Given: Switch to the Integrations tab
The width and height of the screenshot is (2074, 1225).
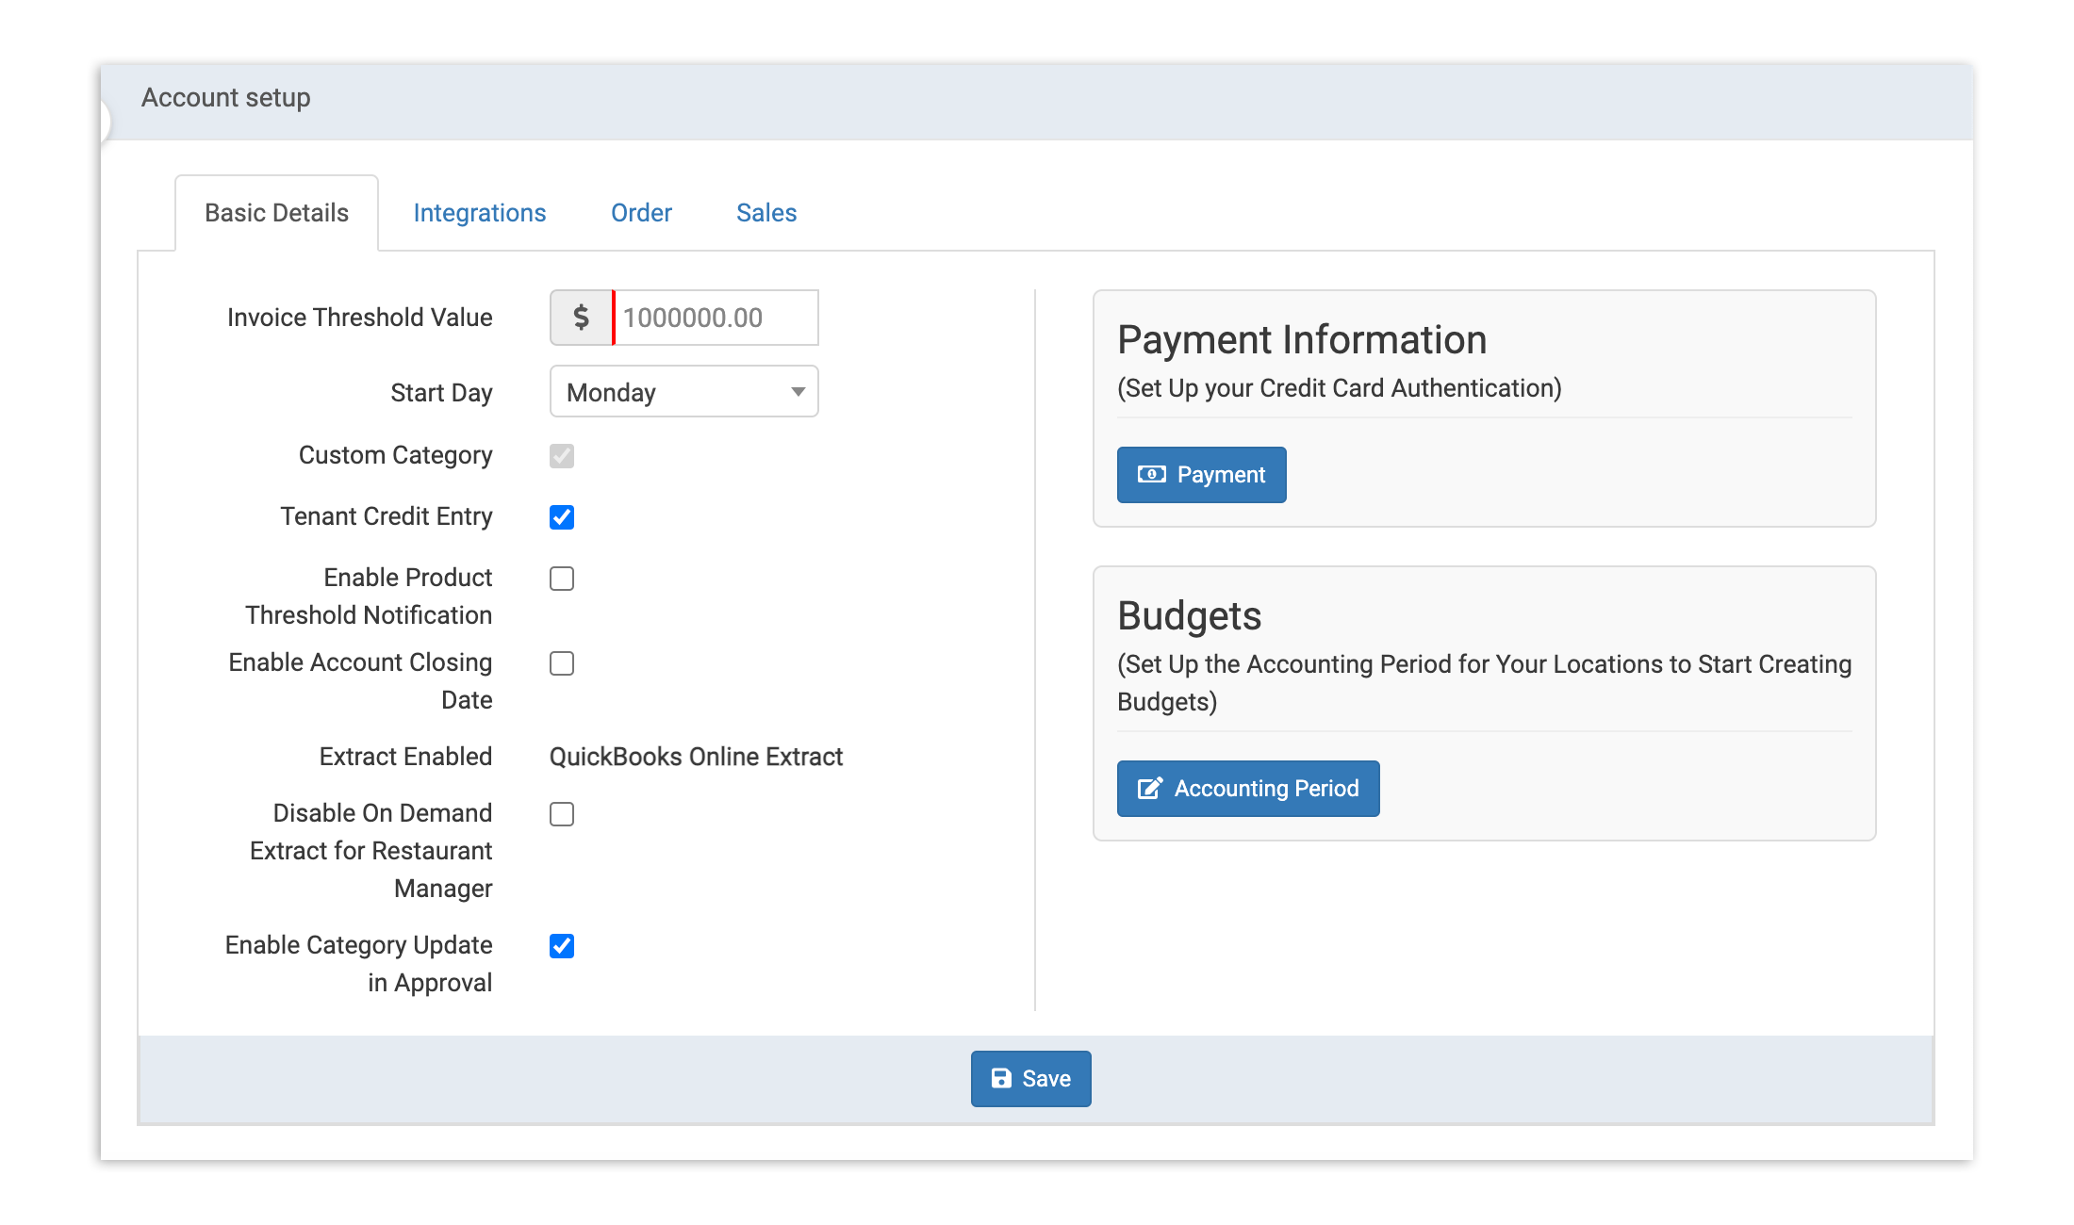Looking at the screenshot, I should [x=479, y=213].
